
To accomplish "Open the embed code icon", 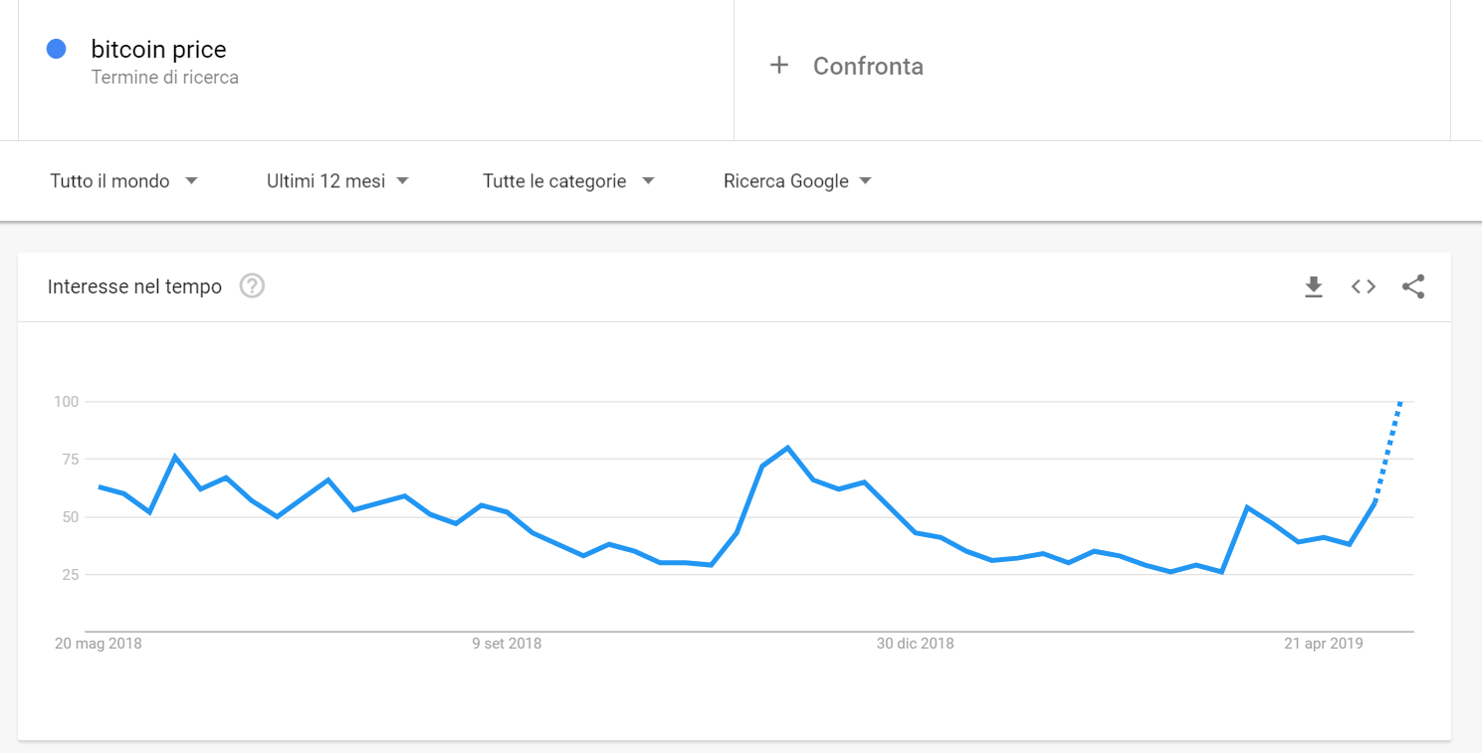I will click(1364, 286).
